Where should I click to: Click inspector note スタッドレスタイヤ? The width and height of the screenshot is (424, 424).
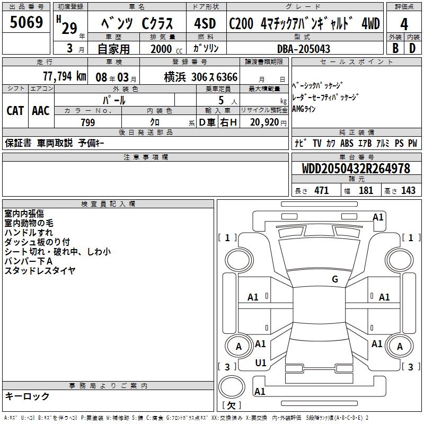(x=40, y=270)
